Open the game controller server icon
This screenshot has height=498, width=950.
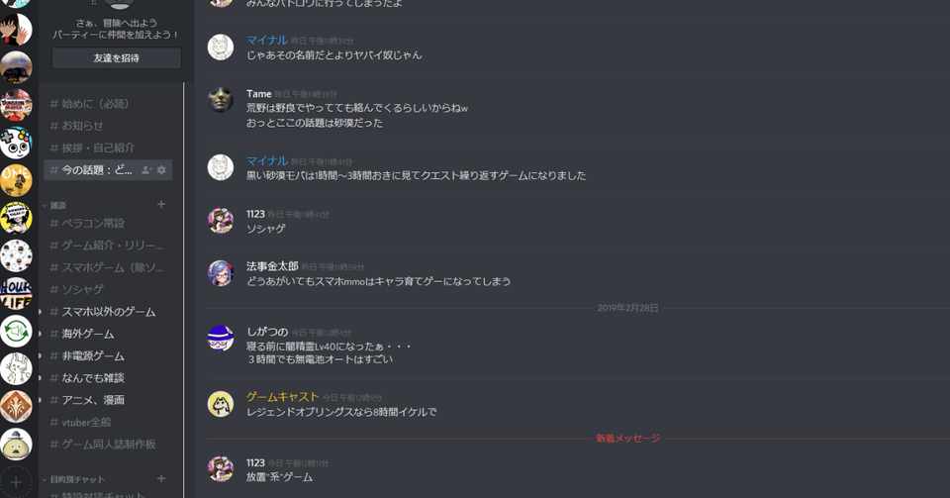click(x=16, y=143)
